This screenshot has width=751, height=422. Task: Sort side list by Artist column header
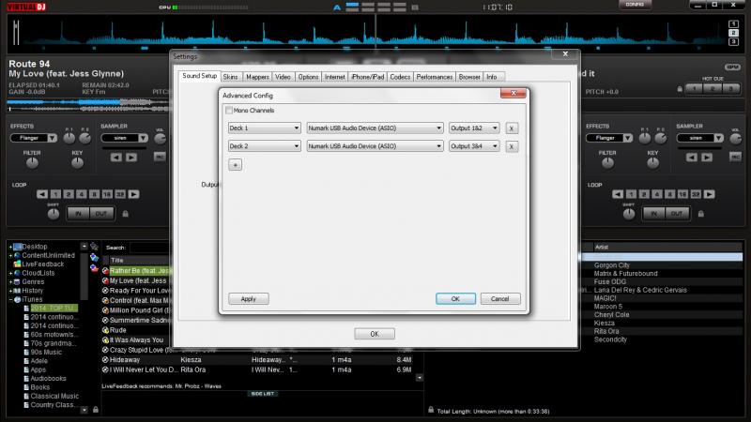pyautogui.click(x=667, y=248)
